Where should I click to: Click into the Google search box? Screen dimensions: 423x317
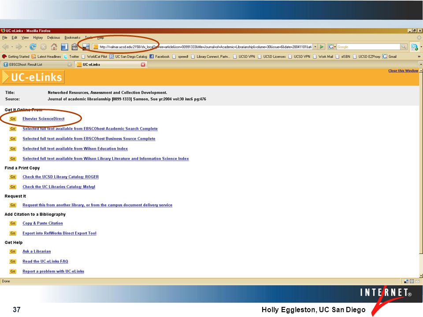point(368,47)
